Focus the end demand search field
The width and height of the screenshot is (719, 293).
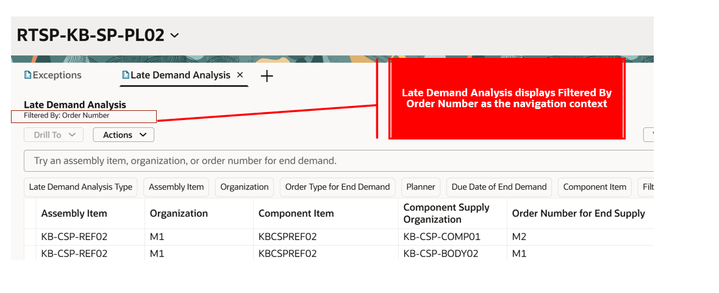(x=338, y=161)
